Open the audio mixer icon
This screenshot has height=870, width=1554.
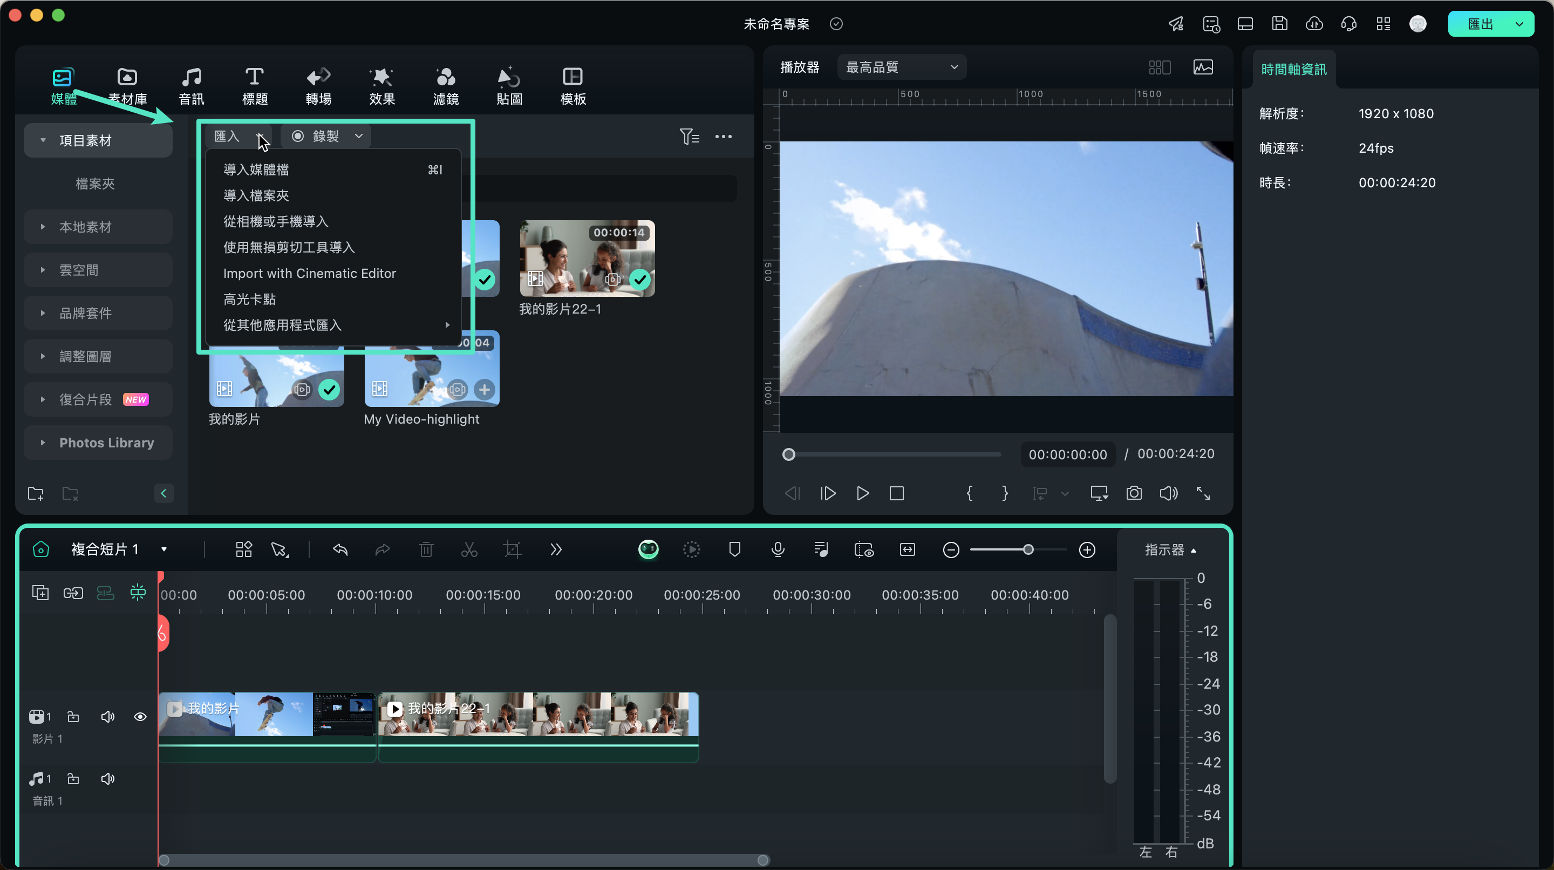821,549
